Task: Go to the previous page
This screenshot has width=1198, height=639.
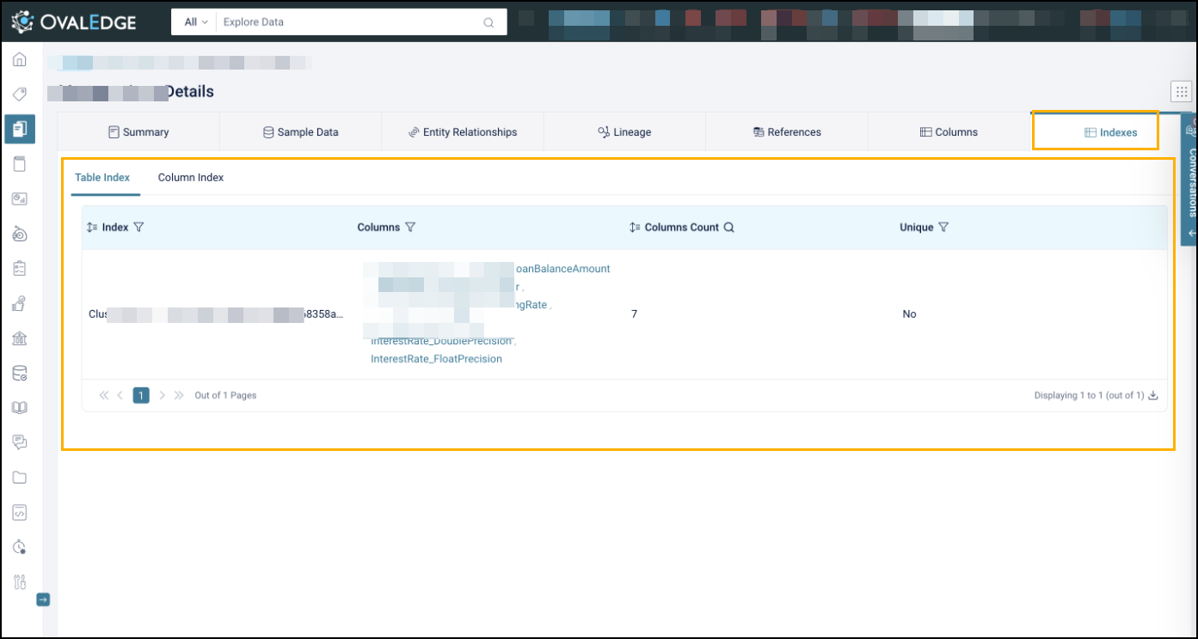Action: coord(120,396)
